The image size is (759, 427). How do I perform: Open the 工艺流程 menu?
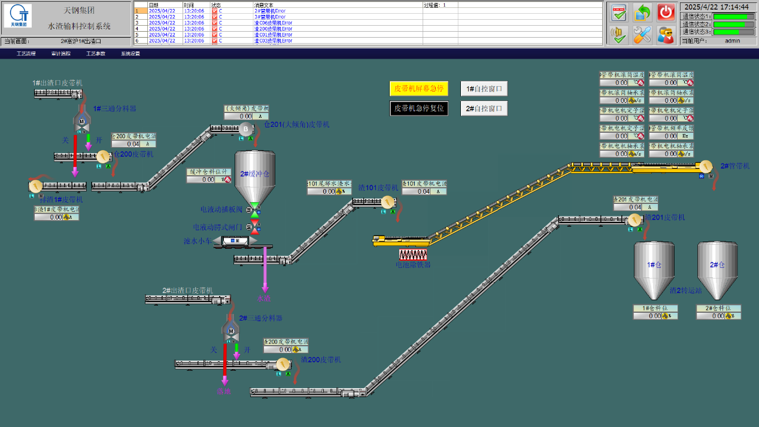(26, 54)
